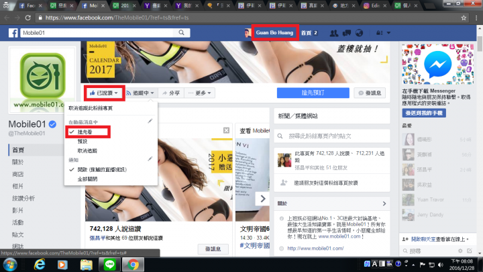The height and width of the screenshot is (272, 483).
Task: Close the likes card with X
Action: point(226,130)
